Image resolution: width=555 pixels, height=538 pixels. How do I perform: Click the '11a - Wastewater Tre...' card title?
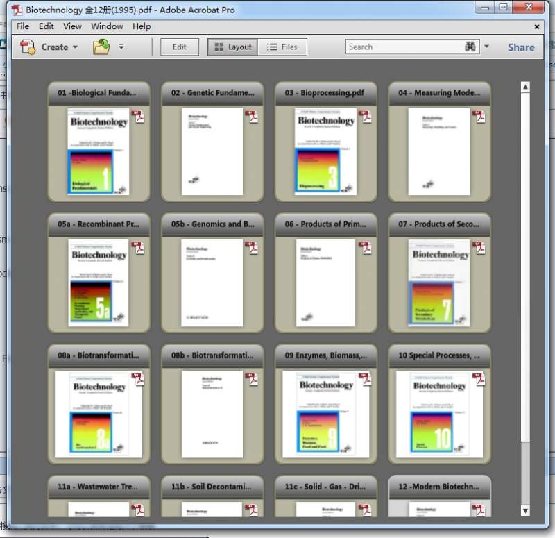(x=98, y=487)
